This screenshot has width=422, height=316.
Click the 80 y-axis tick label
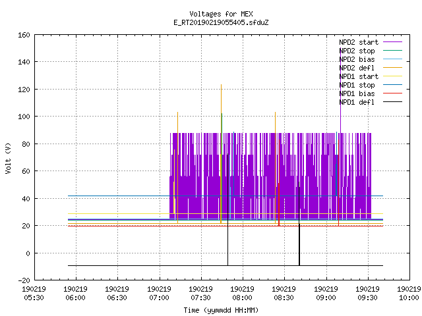(26, 144)
